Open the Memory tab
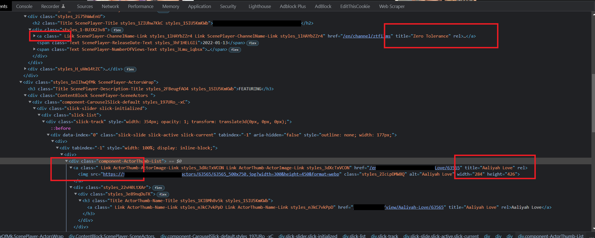Screen dimensions: 595x238 (171, 6)
